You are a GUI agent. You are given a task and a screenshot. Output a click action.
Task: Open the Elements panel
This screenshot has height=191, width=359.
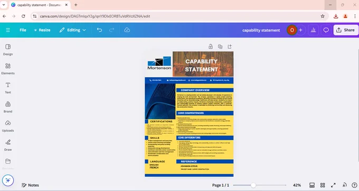8,69
